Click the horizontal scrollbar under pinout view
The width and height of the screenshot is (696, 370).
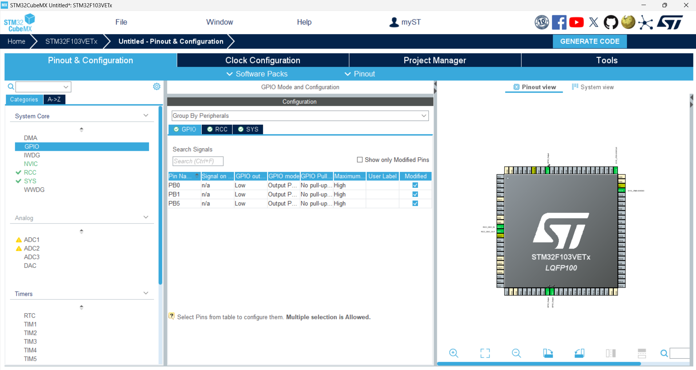[x=539, y=363]
